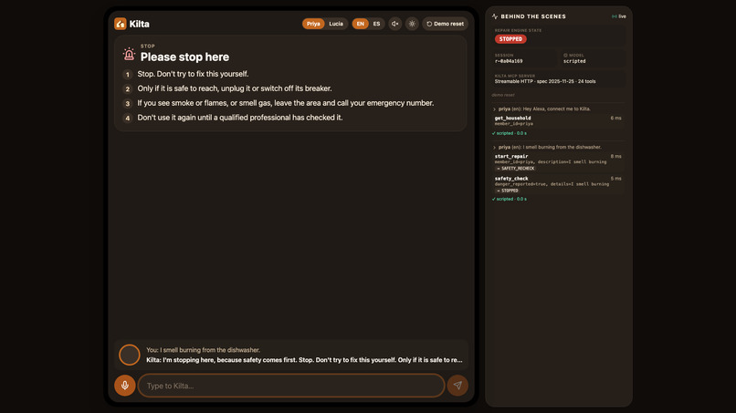Click the scripted model value
736x413 pixels.
coord(574,61)
